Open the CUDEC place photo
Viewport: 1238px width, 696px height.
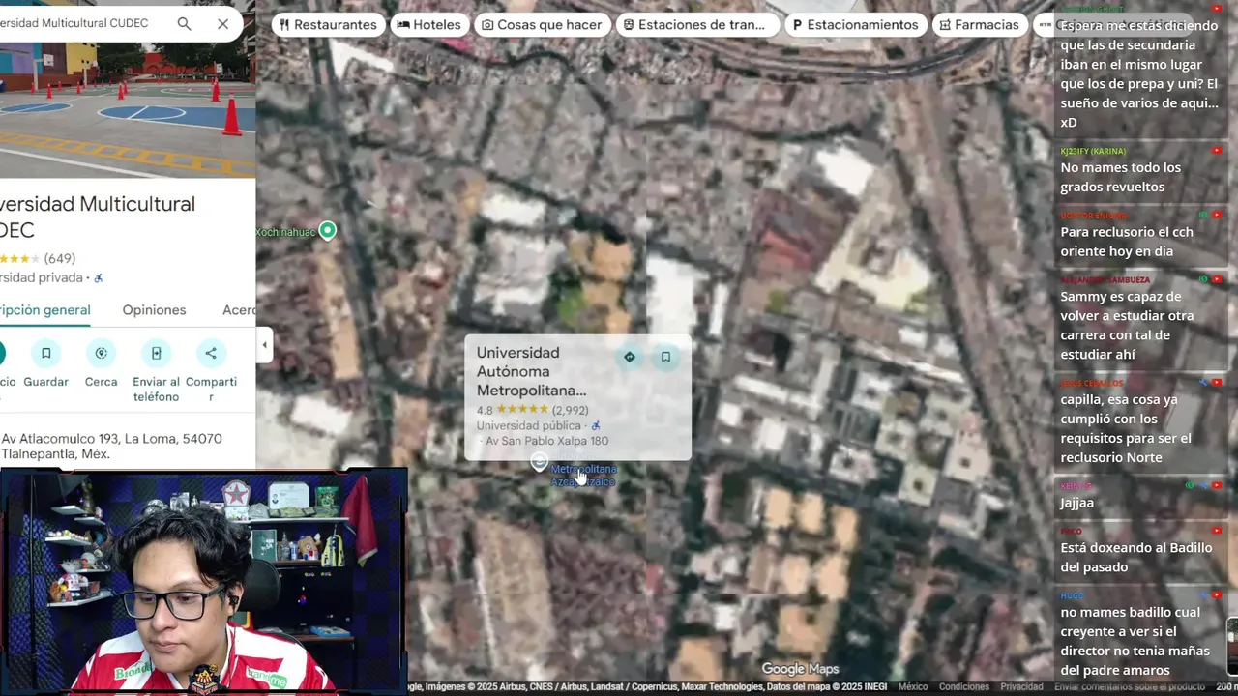(x=128, y=111)
